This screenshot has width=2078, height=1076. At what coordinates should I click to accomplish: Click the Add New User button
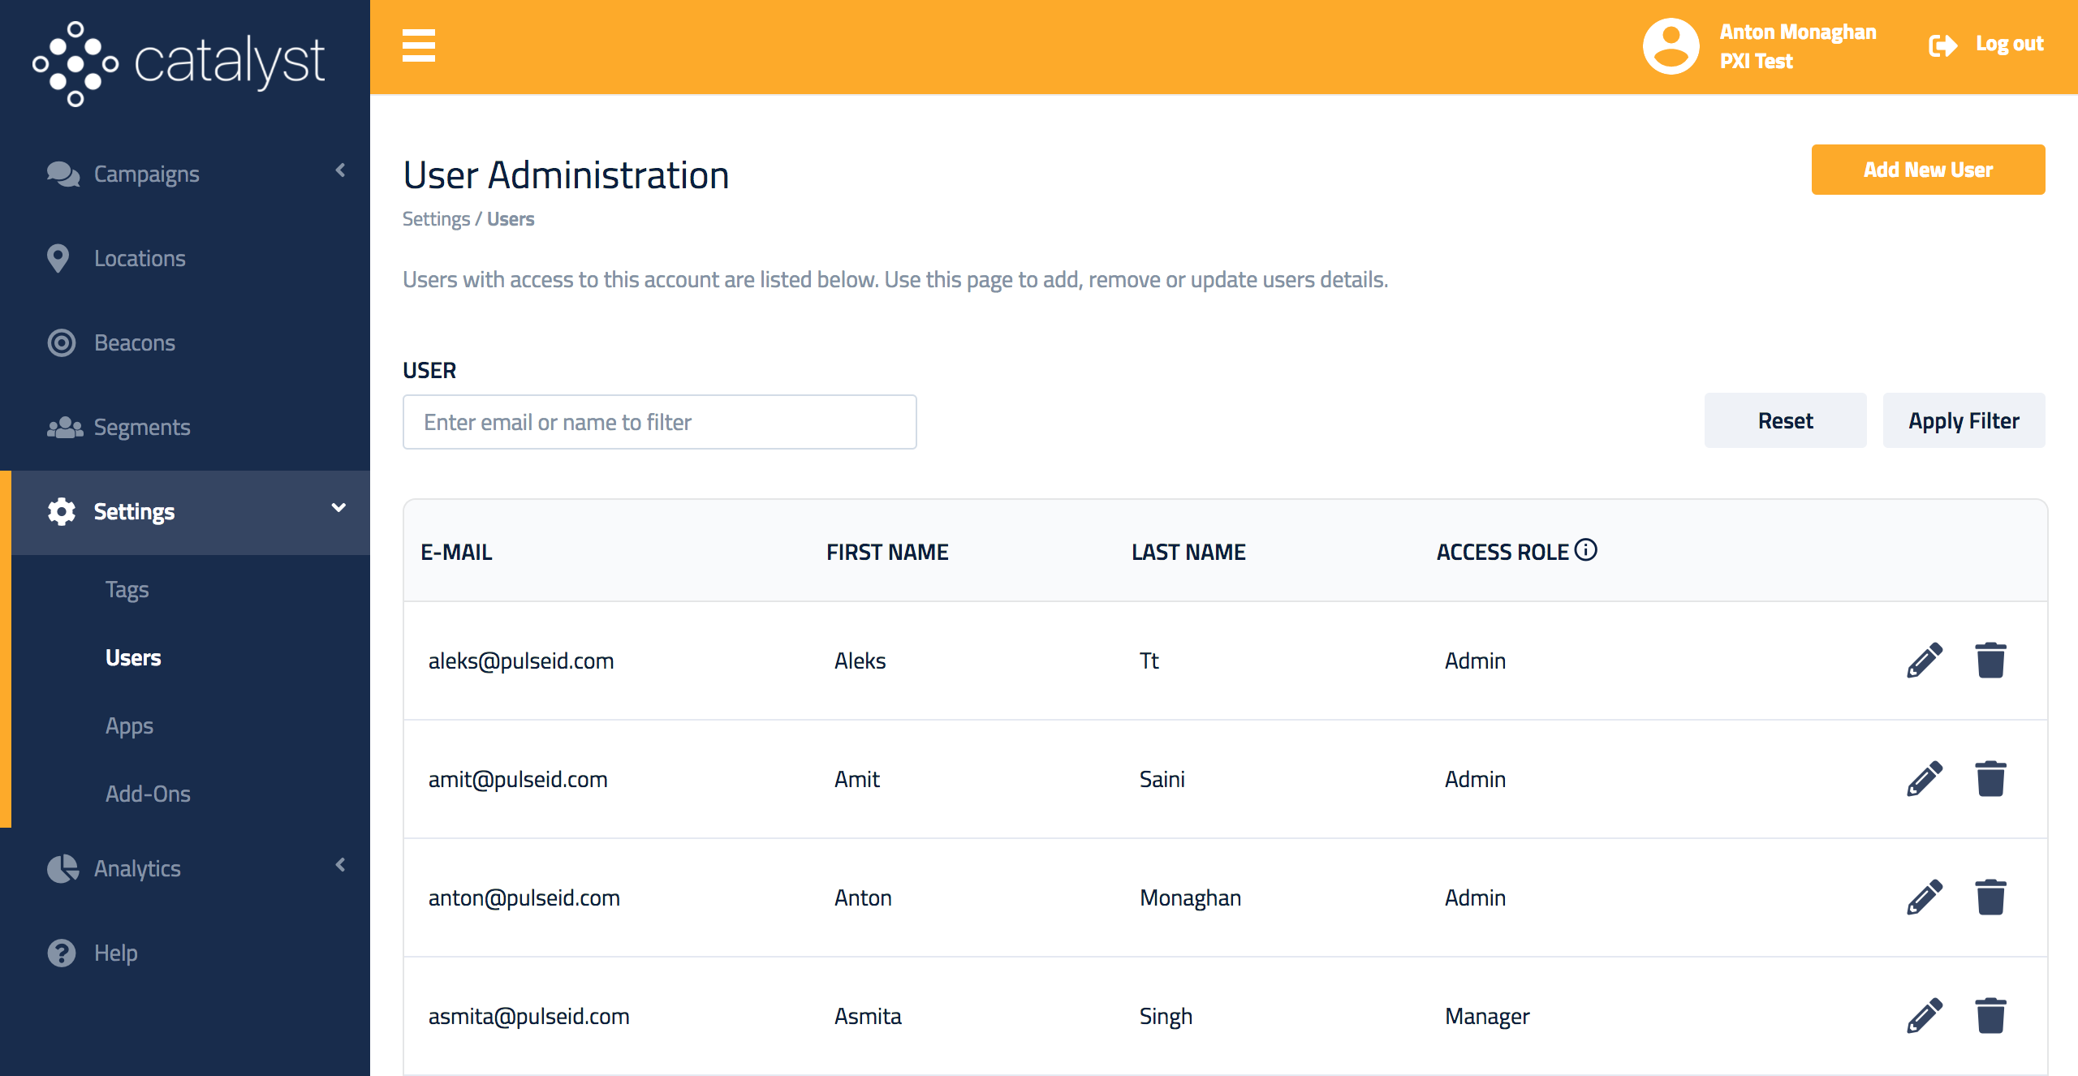pyautogui.click(x=1928, y=170)
